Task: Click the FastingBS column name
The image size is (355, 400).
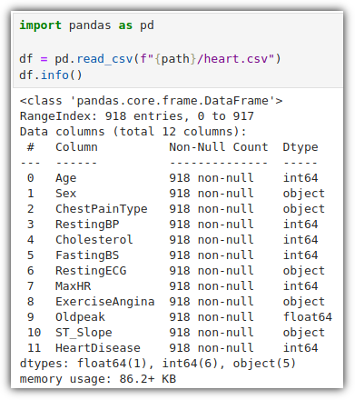Action: [x=87, y=255]
